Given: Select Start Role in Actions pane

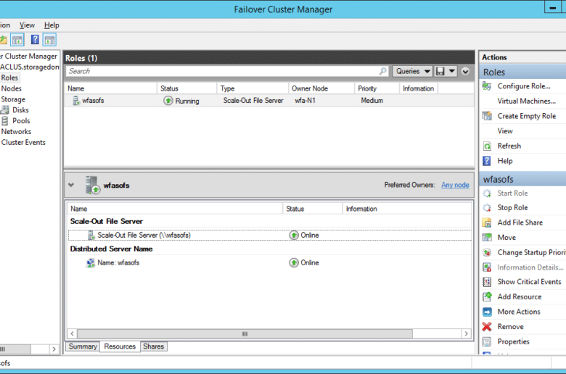Looking at the screenshot, I should point(512,194).
